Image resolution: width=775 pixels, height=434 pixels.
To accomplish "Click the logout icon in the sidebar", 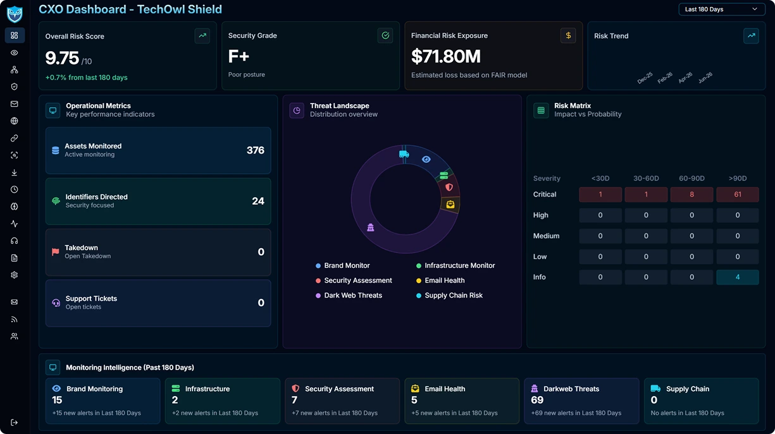I will pyautogui.click(x=15, y=423).
